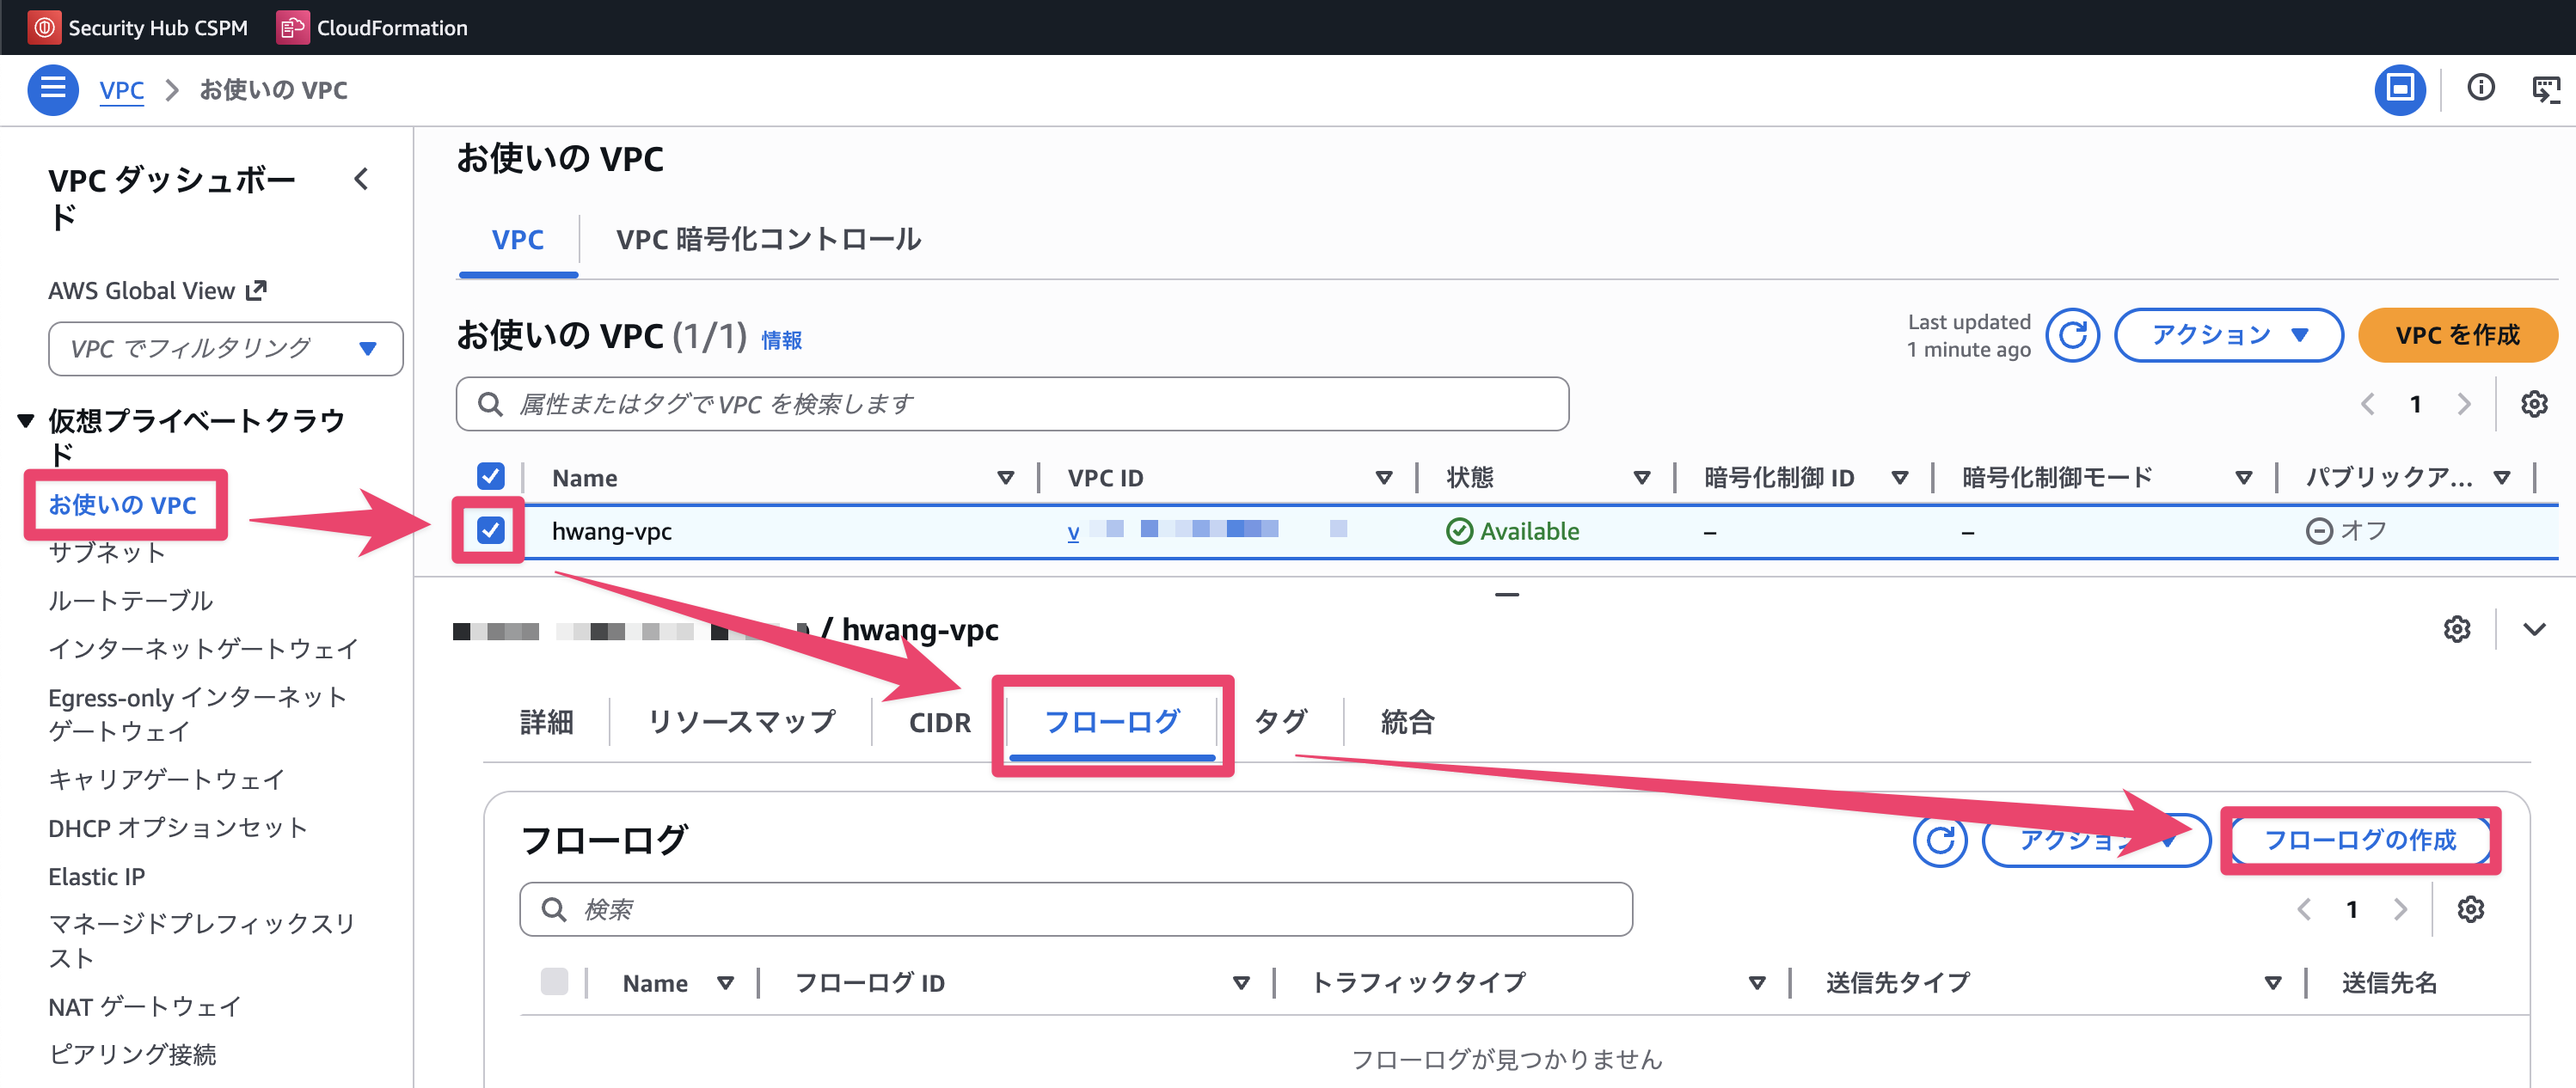Switch to the CIDR tab
This screenshot has height=1088, width=2576.
[938, 721]
